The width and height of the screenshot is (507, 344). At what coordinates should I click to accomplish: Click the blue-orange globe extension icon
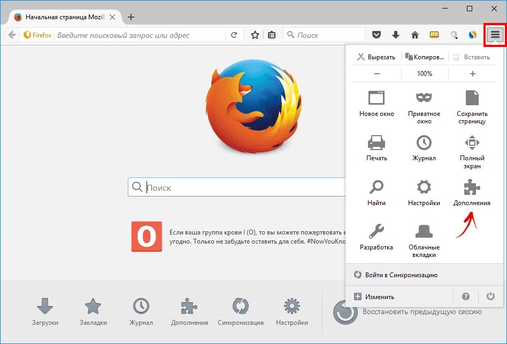click(473, 35)
